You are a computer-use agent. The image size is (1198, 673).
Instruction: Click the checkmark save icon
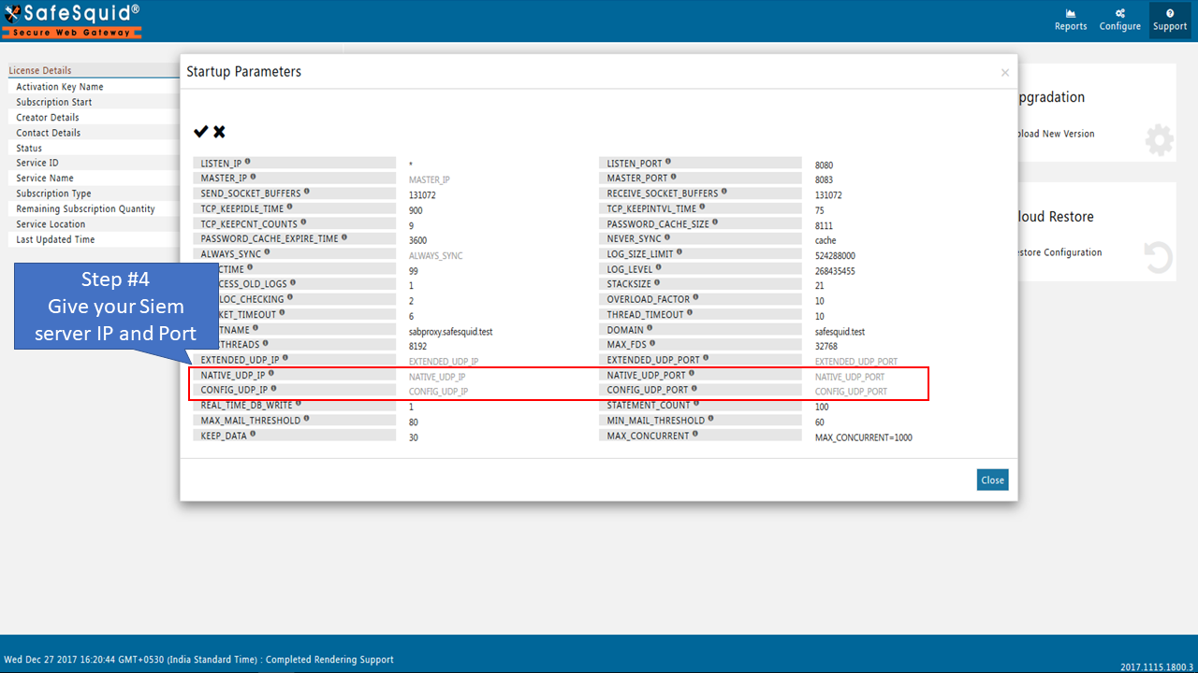200,132
